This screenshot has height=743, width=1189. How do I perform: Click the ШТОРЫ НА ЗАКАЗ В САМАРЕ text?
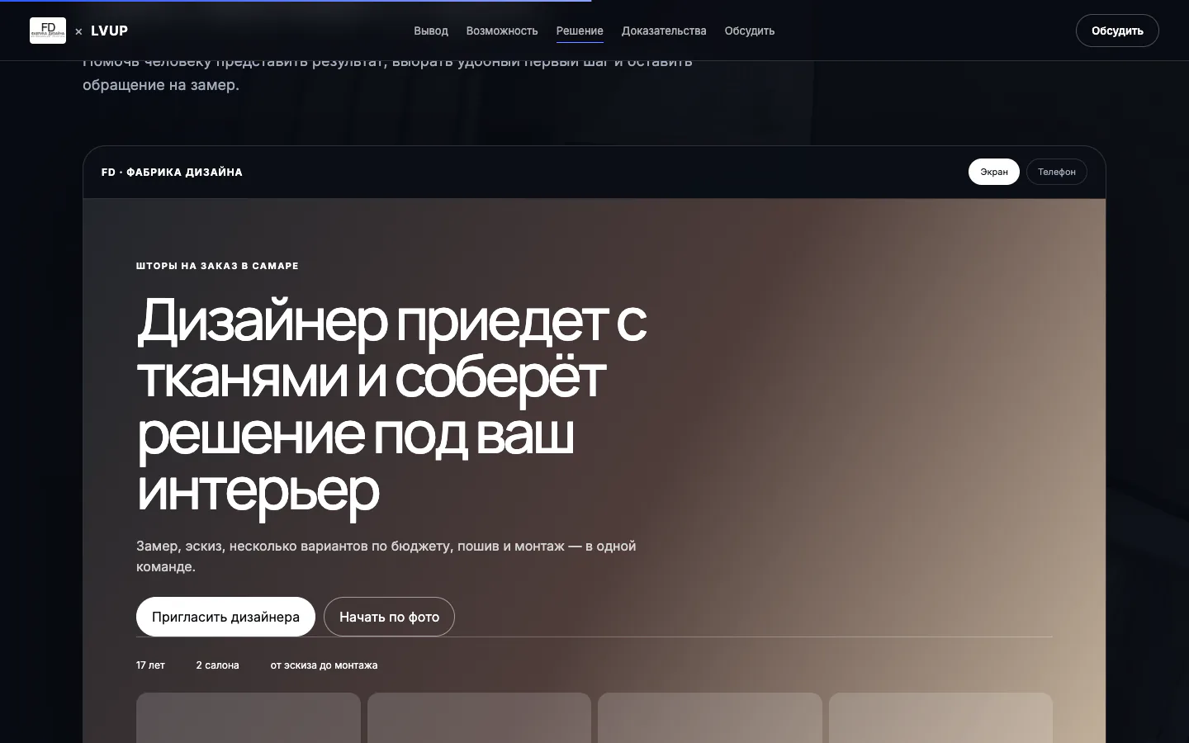[x=217, y=266]
